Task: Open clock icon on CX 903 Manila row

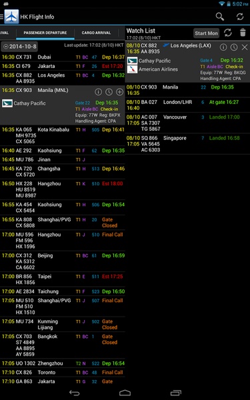Action: (109, 92)
